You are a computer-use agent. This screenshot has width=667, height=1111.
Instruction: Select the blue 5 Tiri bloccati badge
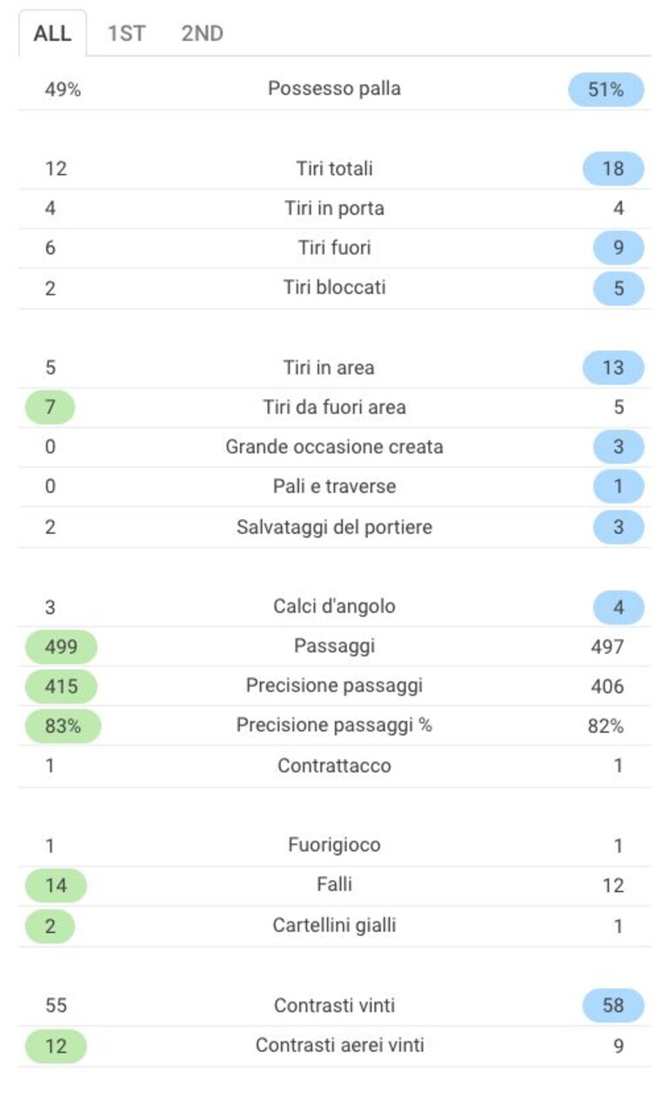click(618, 288)
